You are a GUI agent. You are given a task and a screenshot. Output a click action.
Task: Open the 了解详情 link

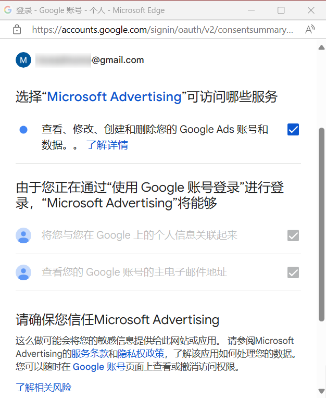pyautogui.click(x=107, y=145)
